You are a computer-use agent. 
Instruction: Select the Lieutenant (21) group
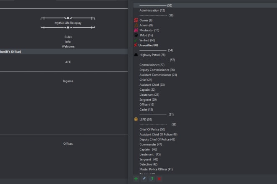[x=149, y=95]
